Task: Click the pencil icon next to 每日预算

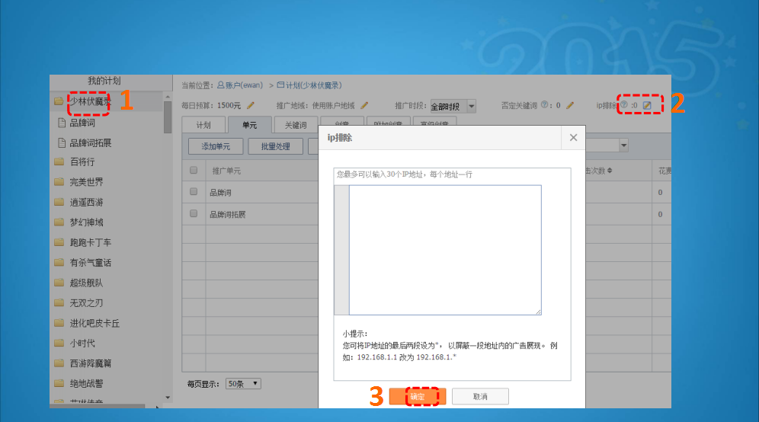Action: point(251,105)
